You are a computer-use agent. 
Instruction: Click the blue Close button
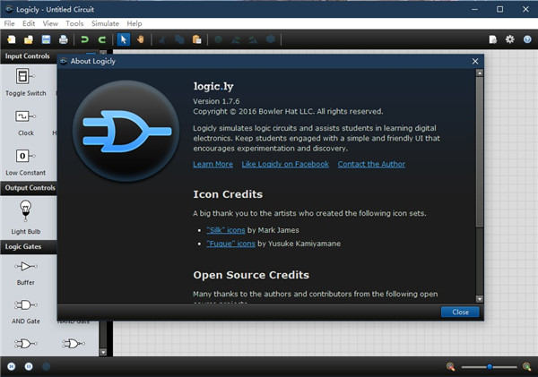460,313
